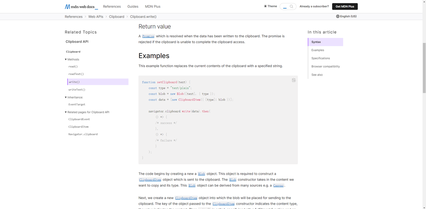Open readText() method page

pos(76,74)
